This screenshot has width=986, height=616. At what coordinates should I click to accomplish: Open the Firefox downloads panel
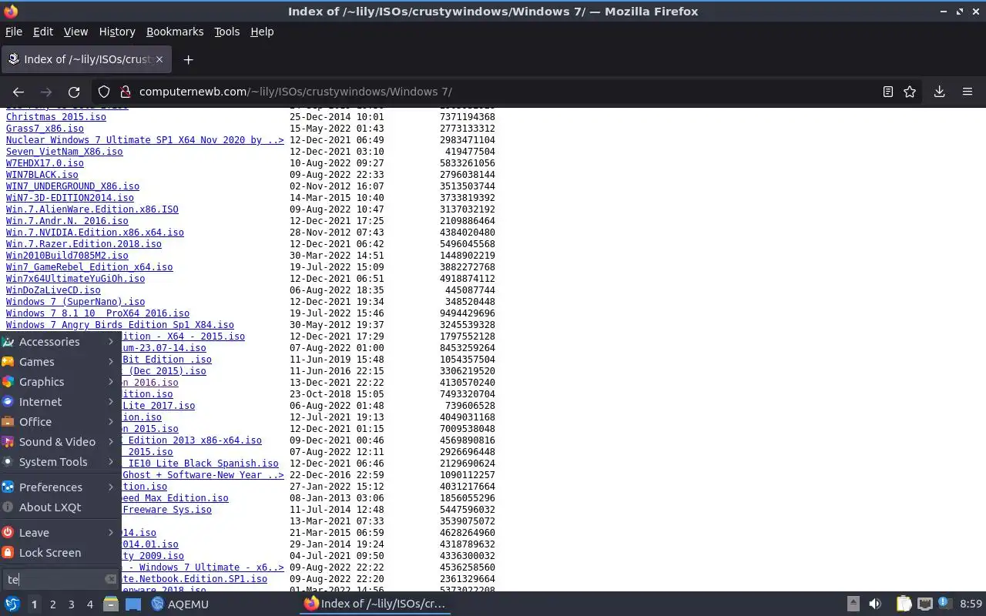point(939,92)
